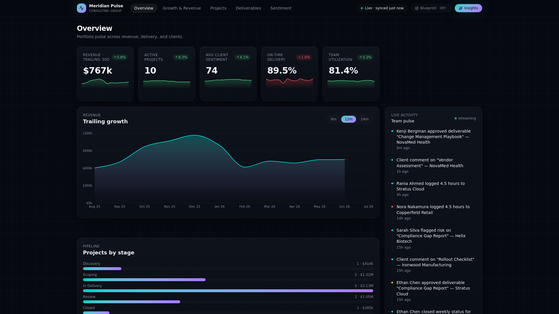Go to the Sentiment tab
Screen dimensions: 559x314
(x=281, y=8)
